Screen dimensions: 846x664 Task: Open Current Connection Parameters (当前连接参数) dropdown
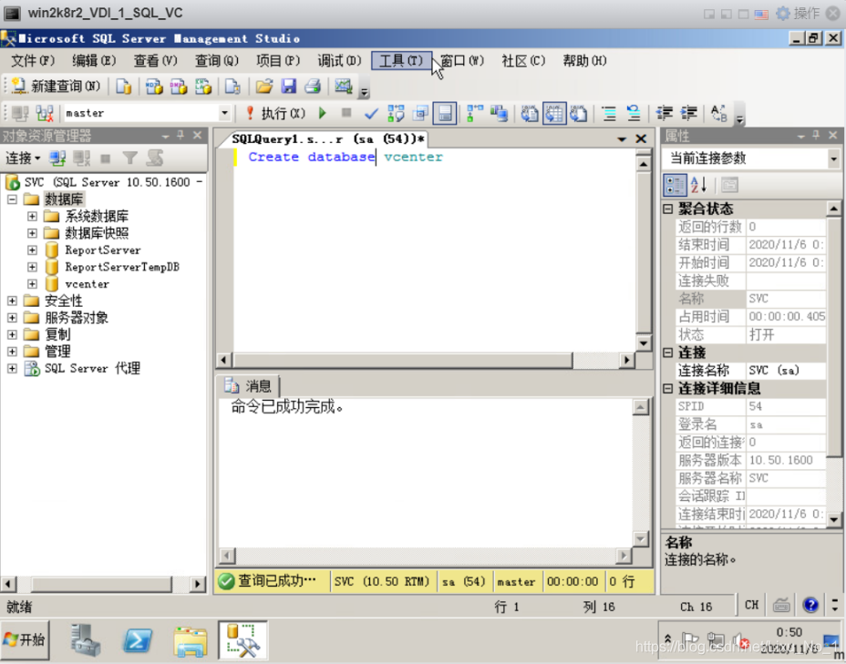coord(834,158)
